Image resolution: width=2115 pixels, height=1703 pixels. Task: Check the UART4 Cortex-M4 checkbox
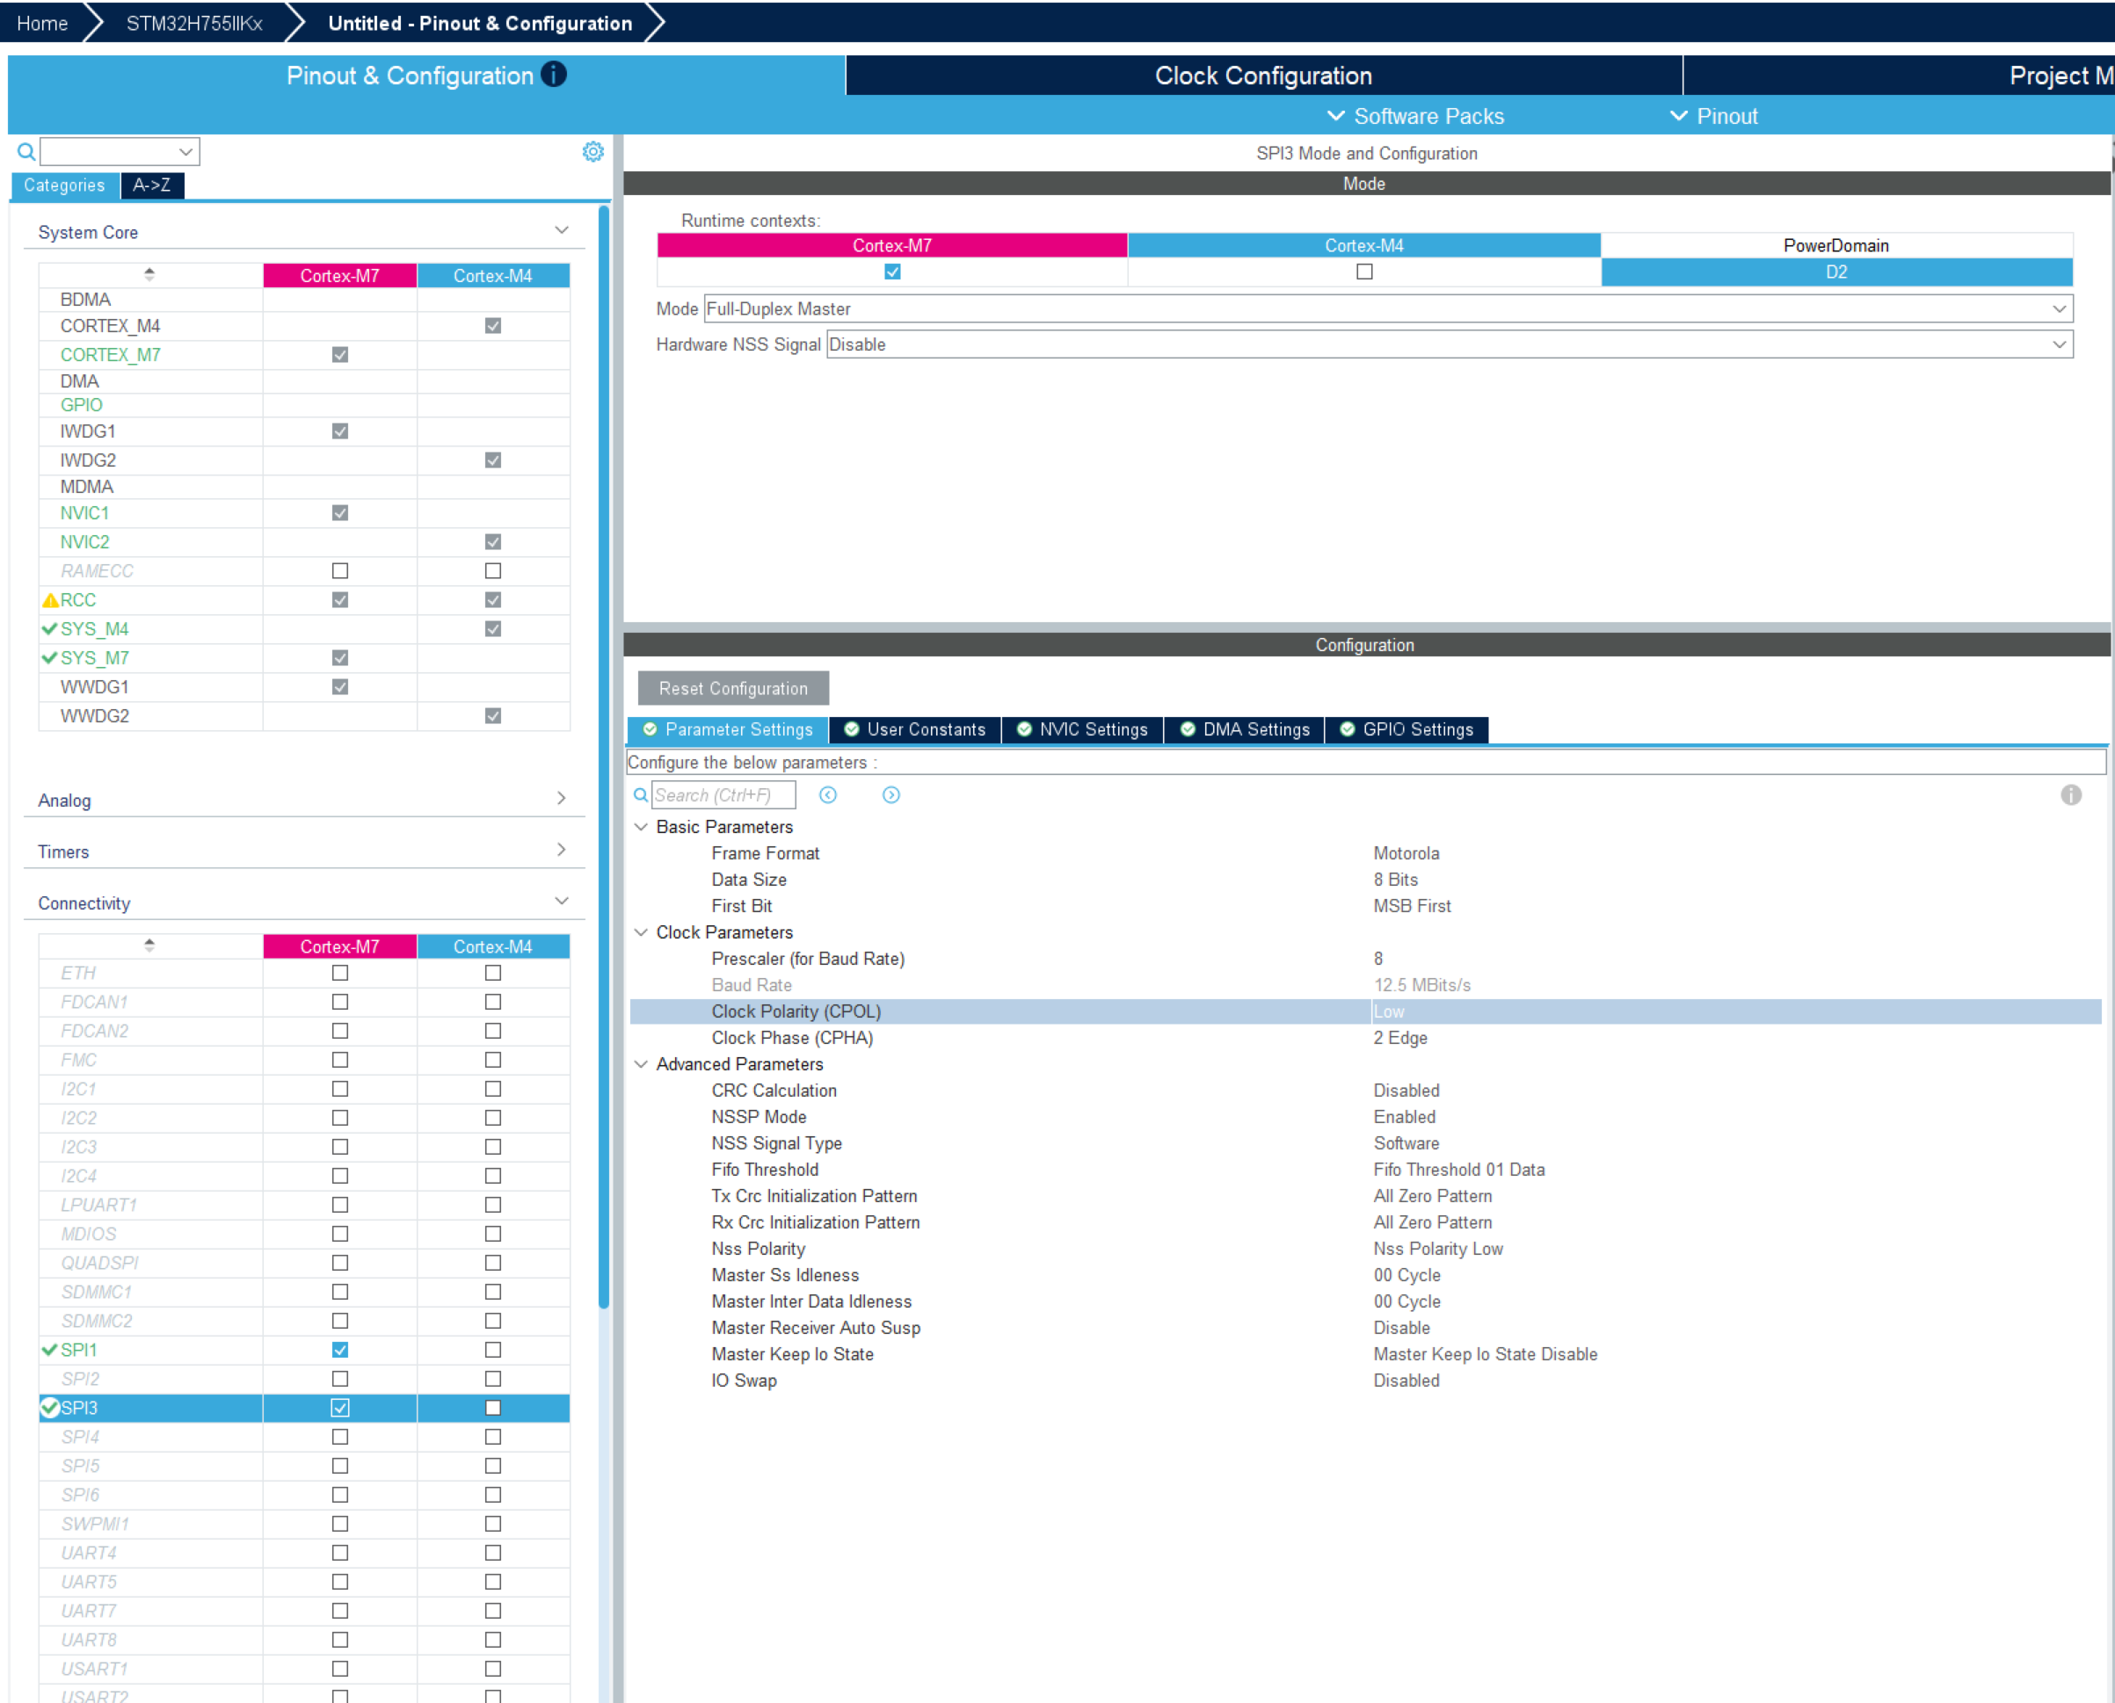point(492,1553)
